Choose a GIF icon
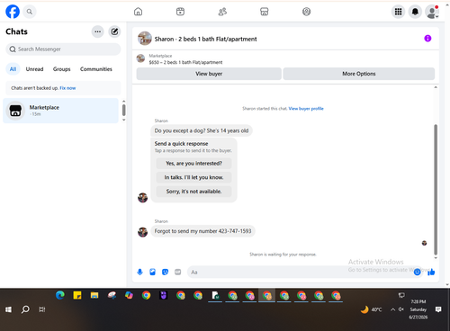450x331 pixels. 178,272
